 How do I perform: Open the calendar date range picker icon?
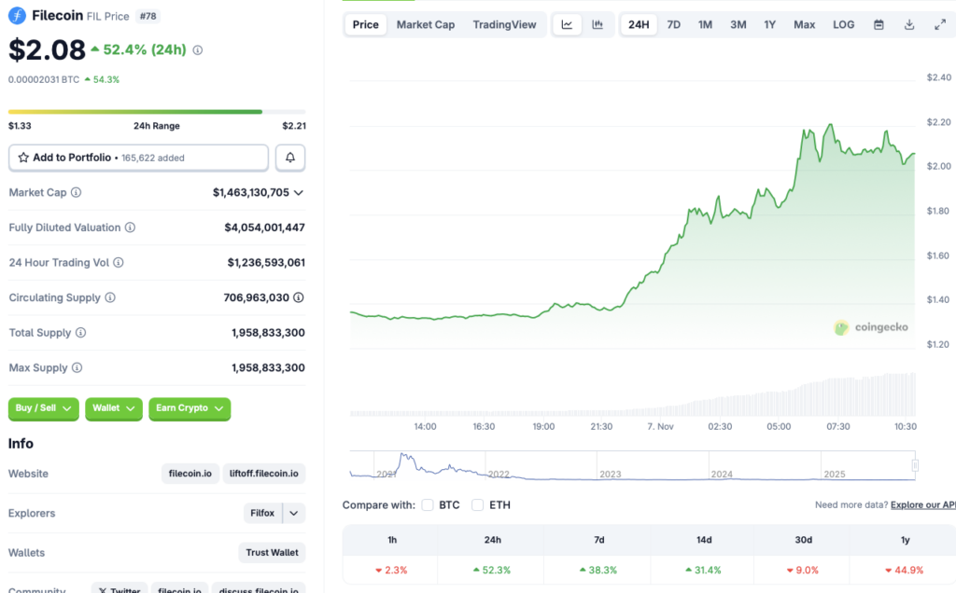pyautogui.click(x=879, y=24)
